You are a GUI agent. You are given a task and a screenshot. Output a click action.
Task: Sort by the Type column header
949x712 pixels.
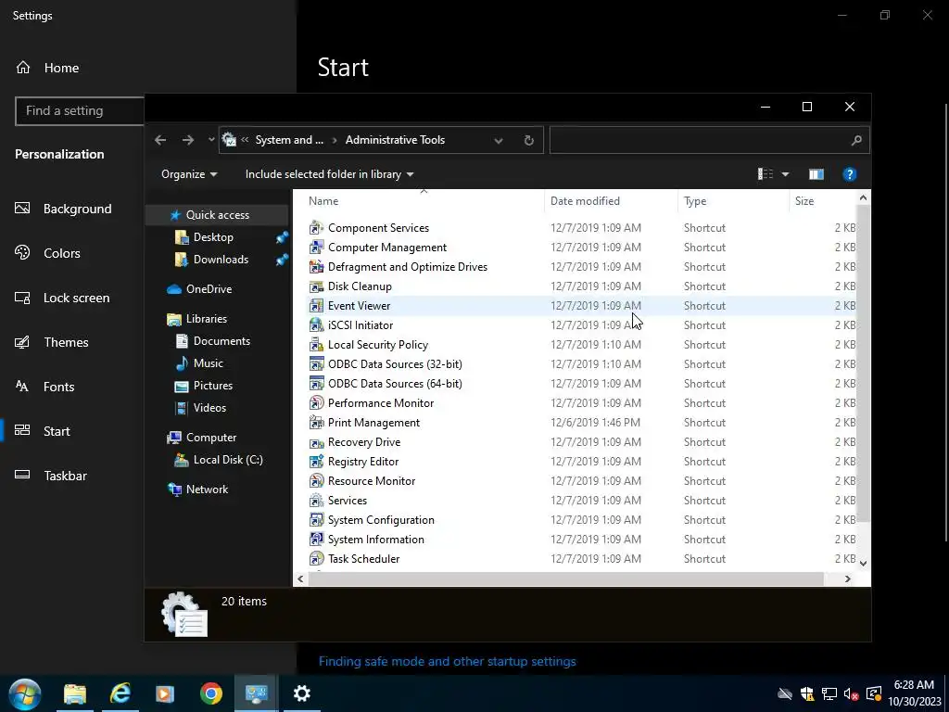click(695, 201)
